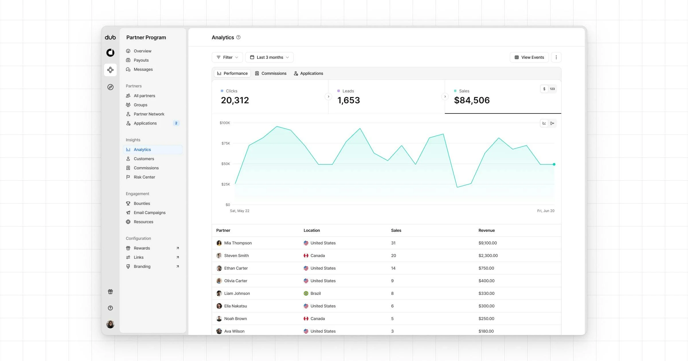Image resolution: width=688 pixels, height=361 pixels.
Task: Select the Leads metric card
Action: point(386,97)
